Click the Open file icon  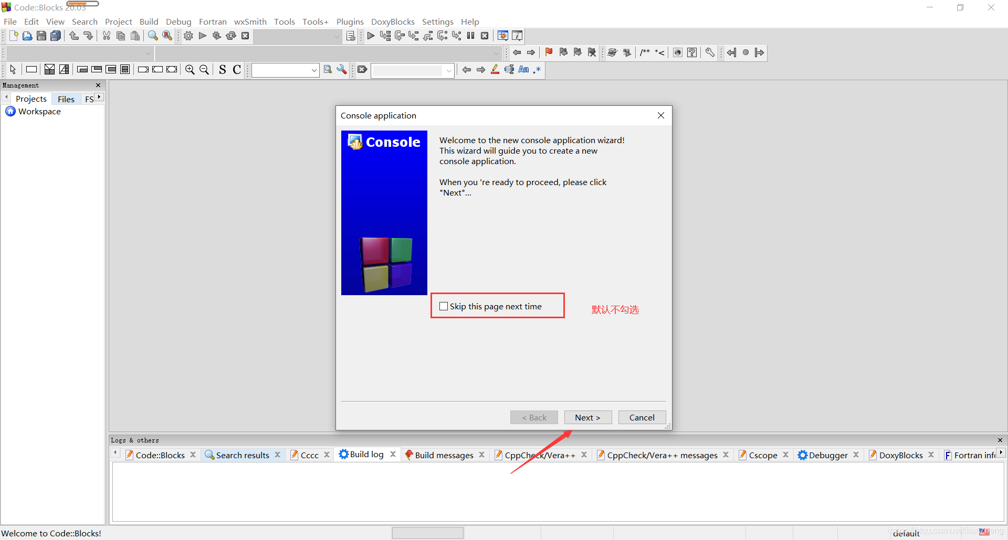point(27,36)
